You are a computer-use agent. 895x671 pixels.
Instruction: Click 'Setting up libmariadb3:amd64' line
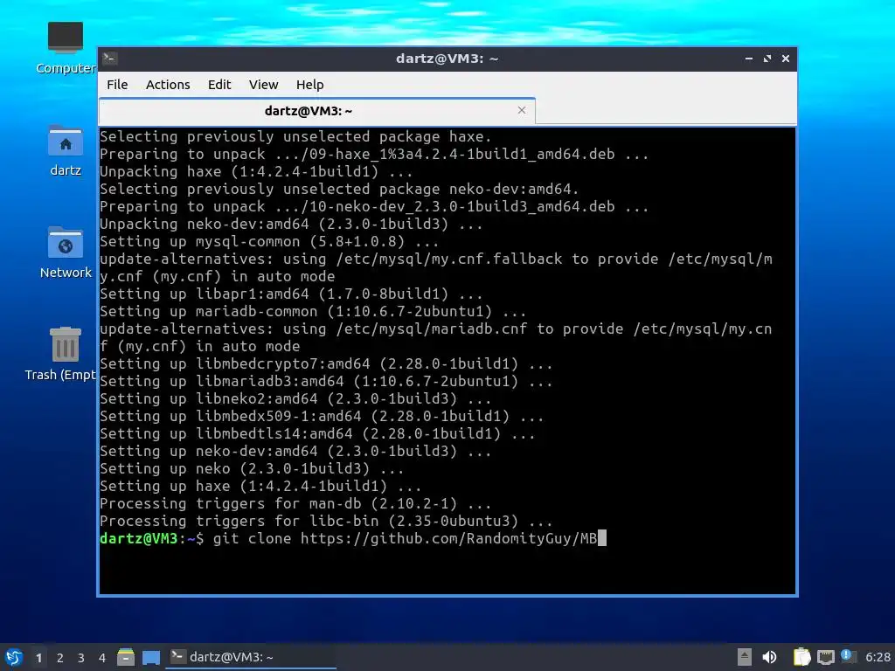pos(326,381)
